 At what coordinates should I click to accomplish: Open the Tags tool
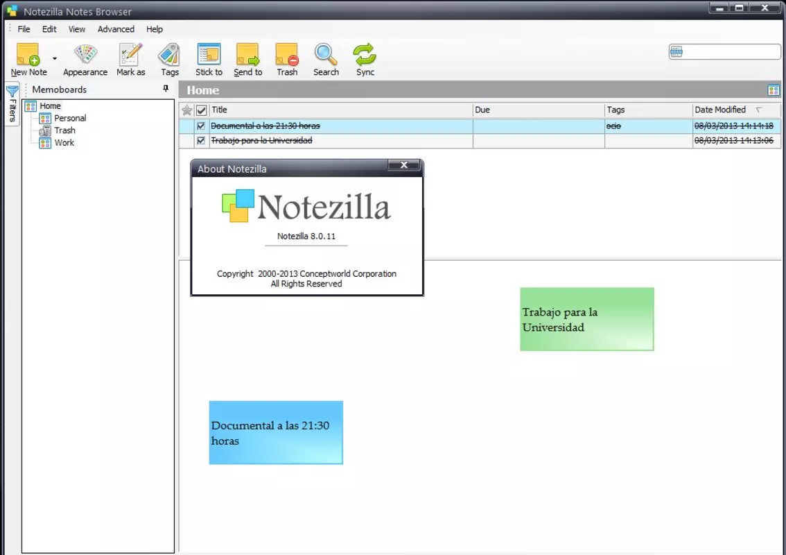tap(169, 60)
